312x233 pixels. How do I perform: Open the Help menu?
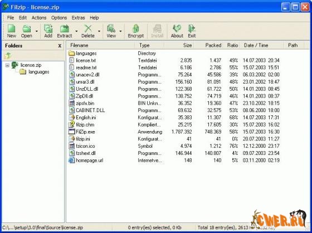(94, 18)
